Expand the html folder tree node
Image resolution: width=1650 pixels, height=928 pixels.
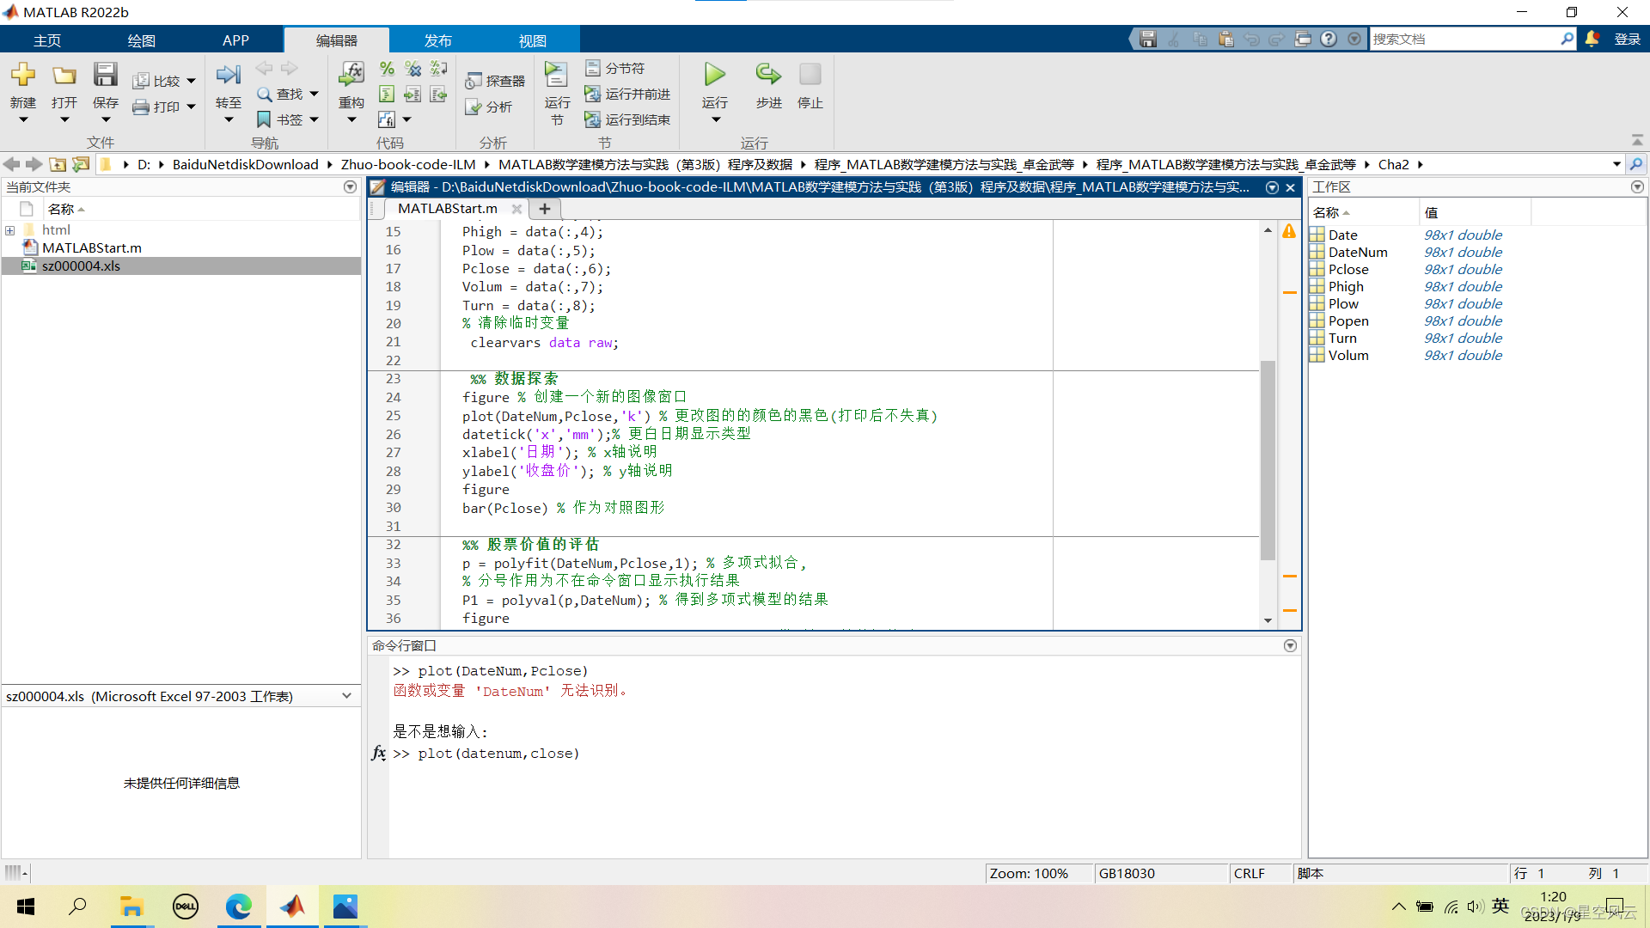(x=10, y=230)
